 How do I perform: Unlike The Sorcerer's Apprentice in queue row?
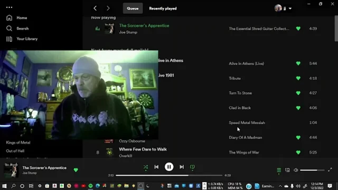(298, 28)
